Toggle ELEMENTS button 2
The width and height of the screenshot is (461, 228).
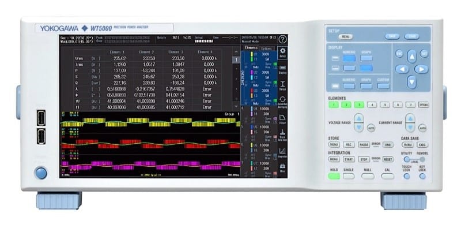[346, 104]
